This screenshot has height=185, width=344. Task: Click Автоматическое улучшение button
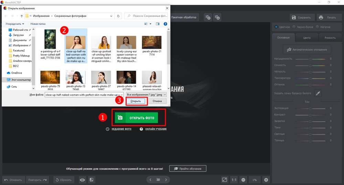tap(307, 50)
